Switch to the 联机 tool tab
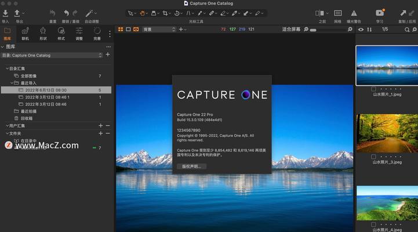This screenshot has width=418, height=232. (25, 34)
